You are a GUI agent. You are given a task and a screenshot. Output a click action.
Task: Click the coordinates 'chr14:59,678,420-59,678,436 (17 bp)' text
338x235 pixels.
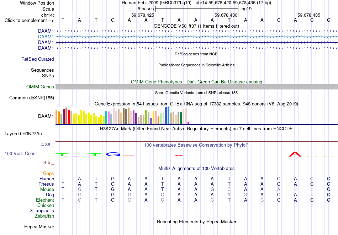(233, 3)
